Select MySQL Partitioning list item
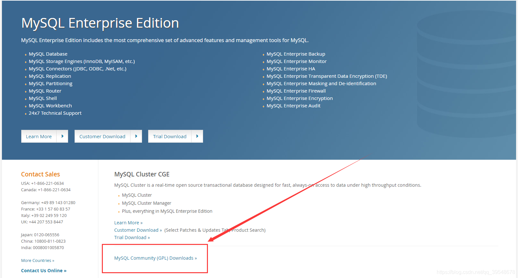Screen dimensions: 518x278 click(x=50, y=84)
